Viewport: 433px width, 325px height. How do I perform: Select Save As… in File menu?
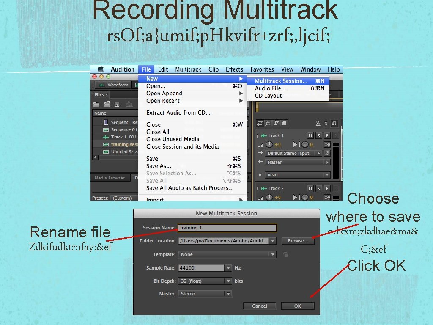point(192,166)
